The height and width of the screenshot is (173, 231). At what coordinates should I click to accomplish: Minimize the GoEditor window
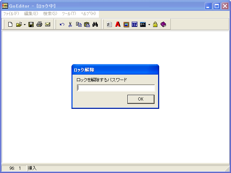tap(208, 6)
